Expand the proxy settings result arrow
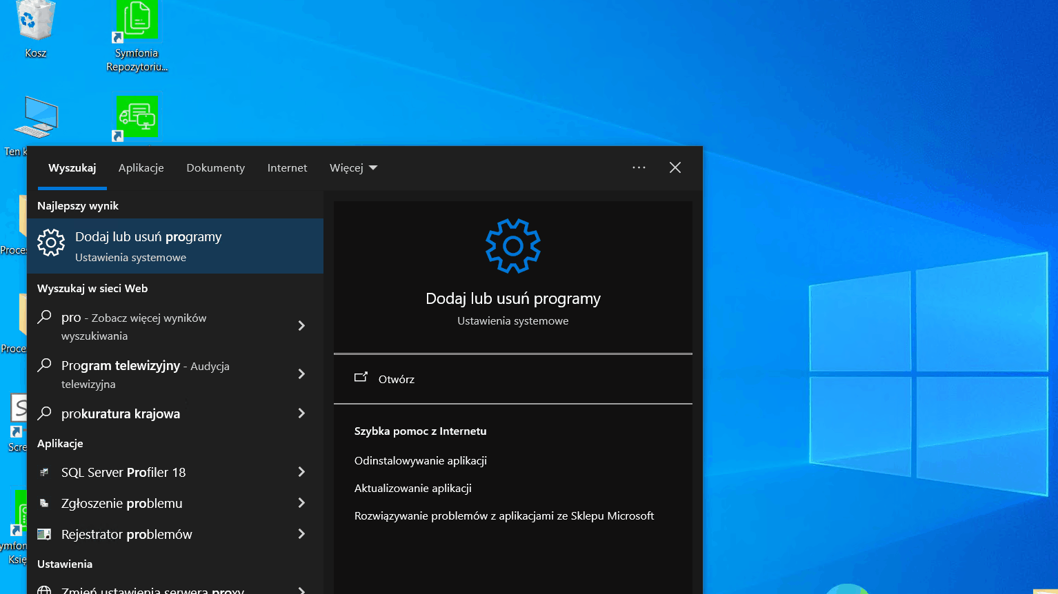The width and height of the screenshot is (1058, 594). click(301, 590)
